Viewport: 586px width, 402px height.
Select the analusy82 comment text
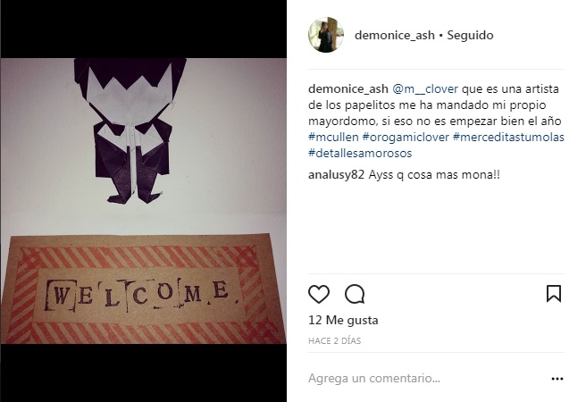[434, 175]
